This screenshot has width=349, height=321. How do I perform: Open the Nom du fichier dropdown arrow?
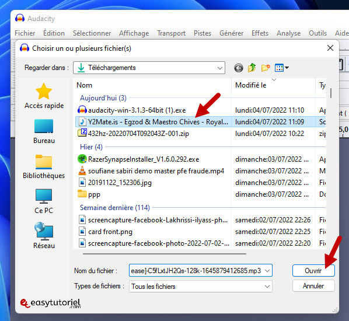[267, 271]
